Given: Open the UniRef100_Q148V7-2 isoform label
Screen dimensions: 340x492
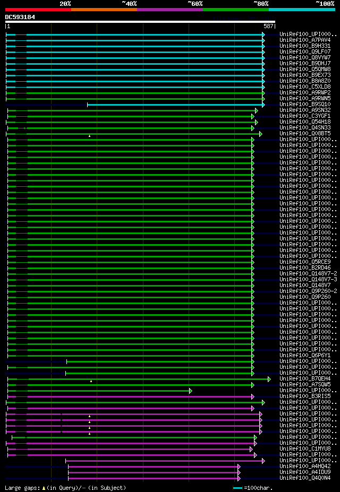Looking at the screenshot, I should pyautogui.click(x=308, y=274).
